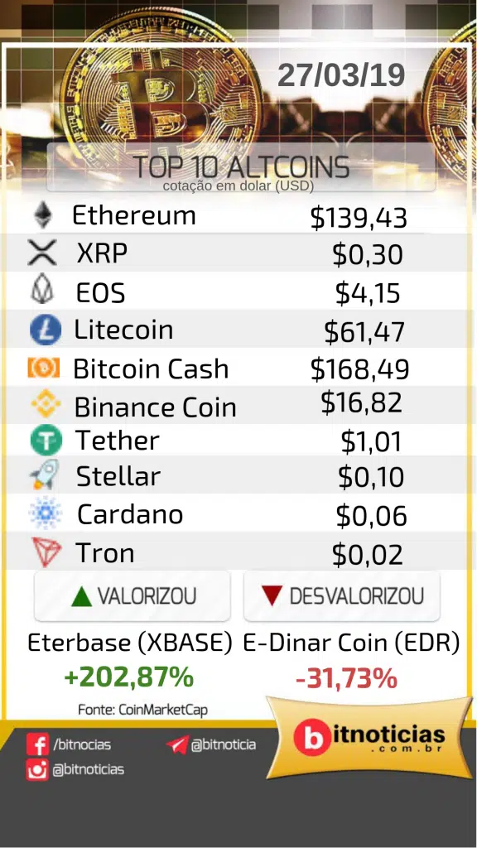Select the TOP 10 ALTCOINS header banner
This screenshot has width=477, height=848.
pyautogui.click(x=241, y=167)
